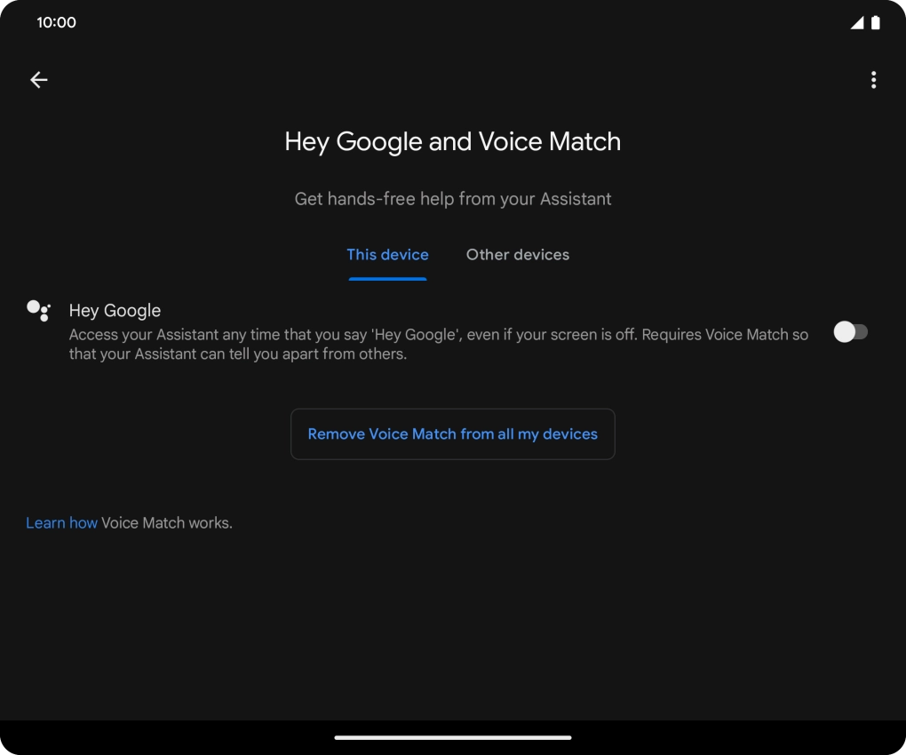906x755 pixels.
Task: Go back using the arrow icon
Action: click(39, 80)
